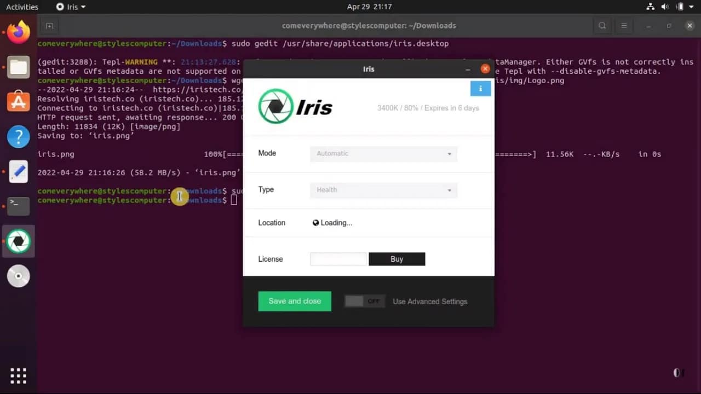Click Activities in the top bar
Image resolution: width=701 pixels, height=394 pixels.
pyautogui.click(x=22, y=7)
